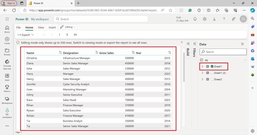Open the more options ellipsis in sidebar
This screenshot has width=257, height=135.
7,126
